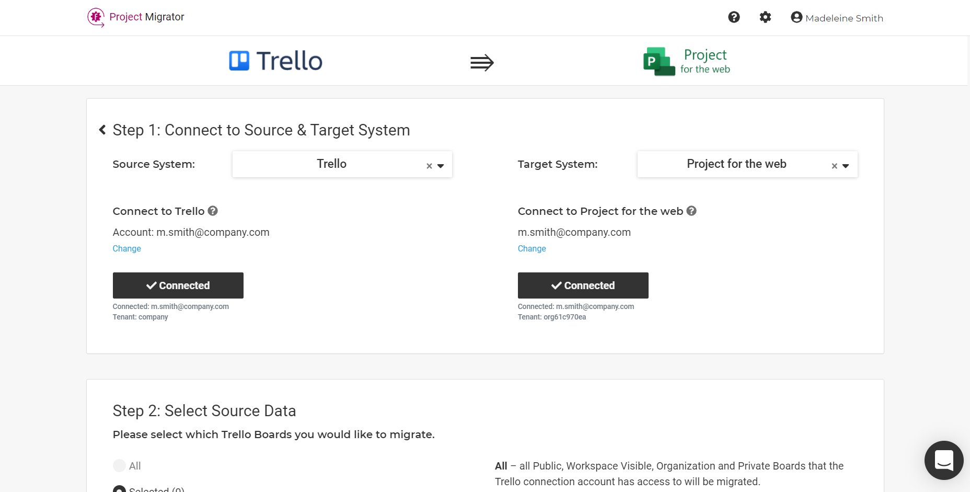Screen dimensions: 970x492
Task: Expand the Source System dropdown arrow
Action: coord(441,166)
